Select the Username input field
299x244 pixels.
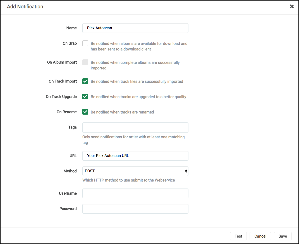135,193
